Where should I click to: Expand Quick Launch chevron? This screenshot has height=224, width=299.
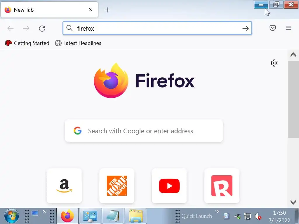click(x=217, y=212)
